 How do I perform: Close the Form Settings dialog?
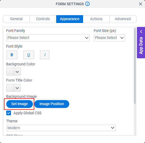(141, 4)
